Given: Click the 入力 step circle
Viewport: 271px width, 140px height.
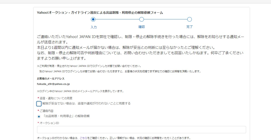Looking at the screenshot, I should [93, 19].
